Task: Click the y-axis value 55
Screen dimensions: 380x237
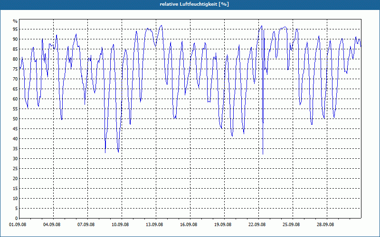Action: tap(15, 109)
